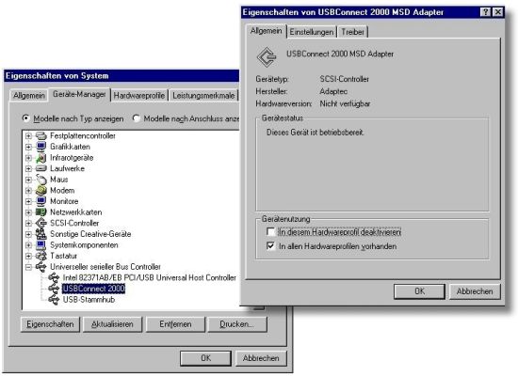Expand the Modem node
The width and height of the screenshot is (518, 376).
point(28,191)
